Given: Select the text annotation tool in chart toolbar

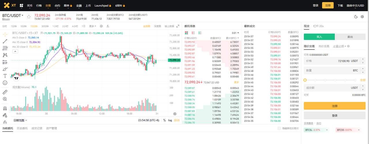Looking at the screenshot, I should (x=5, y=76).
